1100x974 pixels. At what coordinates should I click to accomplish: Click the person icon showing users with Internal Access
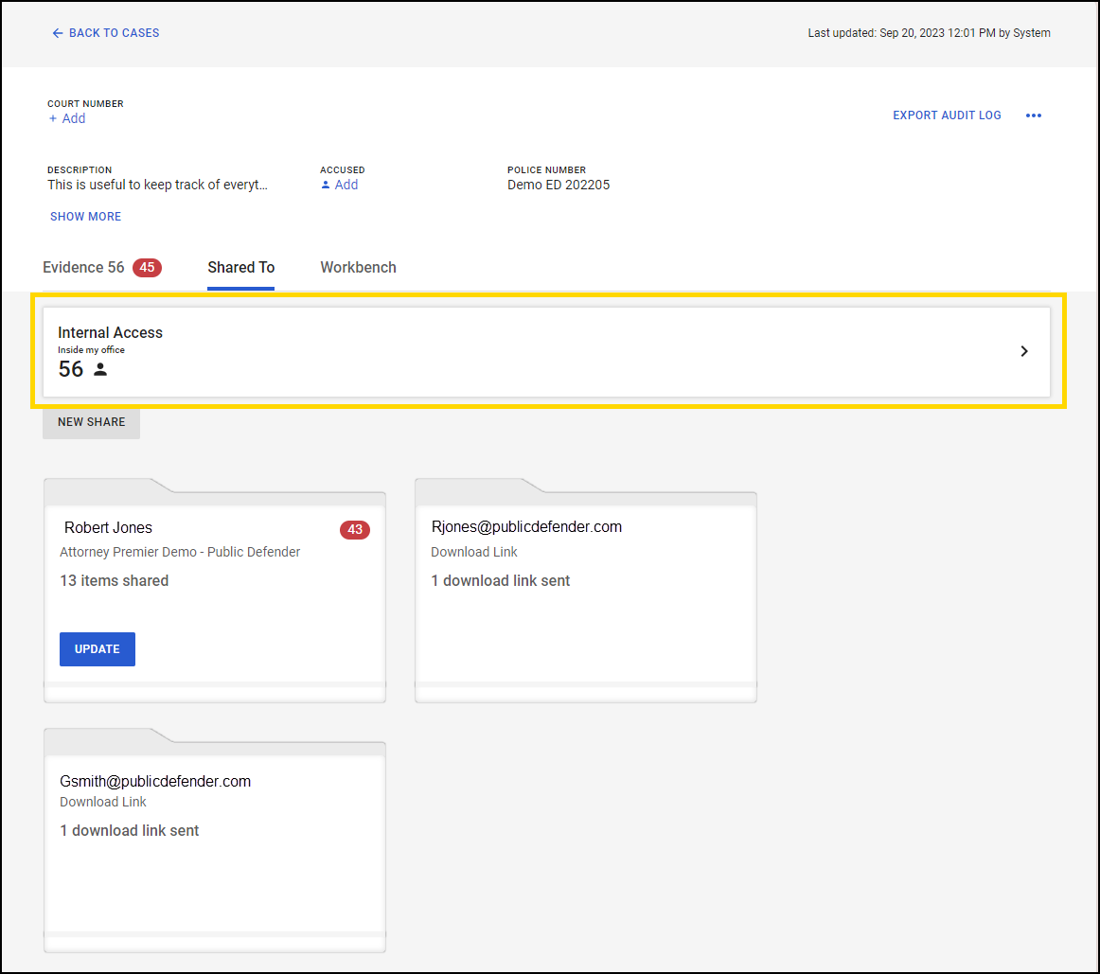(x=99, y=369)
